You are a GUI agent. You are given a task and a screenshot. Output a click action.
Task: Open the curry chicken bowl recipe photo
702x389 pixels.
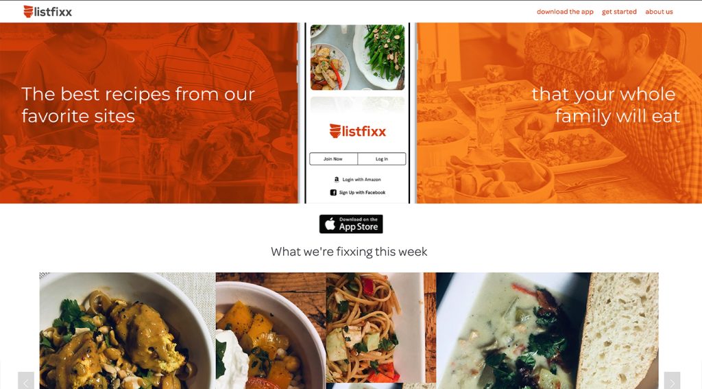128,331
